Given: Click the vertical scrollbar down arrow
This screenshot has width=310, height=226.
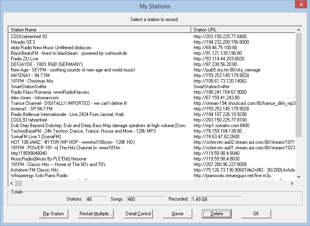Looking at the screenshot, I should [298, 177].
